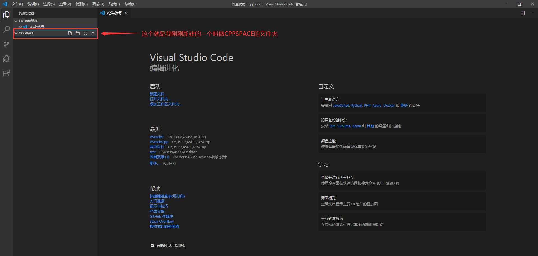Close the 欢迎使用 tab
This screenshot has height=256, width=538.
click(x=126, y=13)
